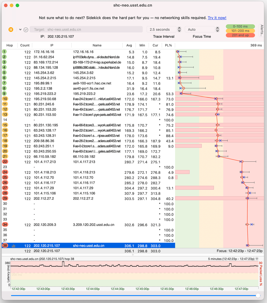Sort by the IP column header
This screenshot has width=267, height=303.
pyautogui.click(x=52, y=45)
